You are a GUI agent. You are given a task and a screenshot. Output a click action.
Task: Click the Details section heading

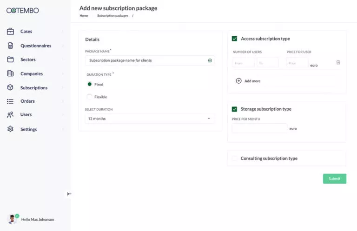[x=92, y=40]
